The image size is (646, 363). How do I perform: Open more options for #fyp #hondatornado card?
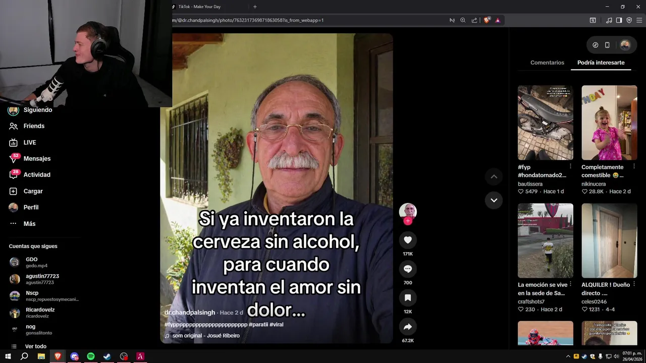(570, 166)
